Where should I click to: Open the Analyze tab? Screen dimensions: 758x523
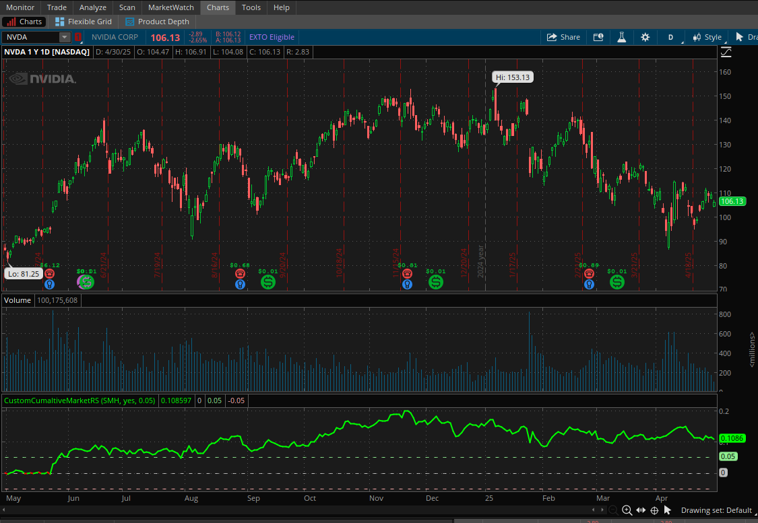[93, 7]
